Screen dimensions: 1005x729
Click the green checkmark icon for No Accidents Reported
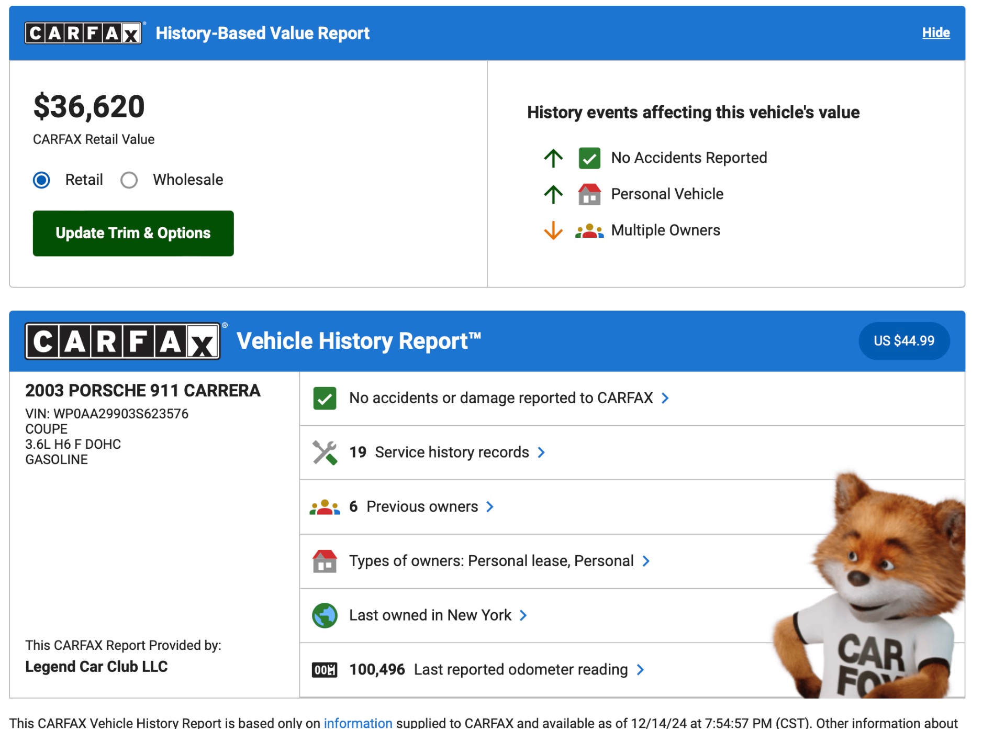589,158
